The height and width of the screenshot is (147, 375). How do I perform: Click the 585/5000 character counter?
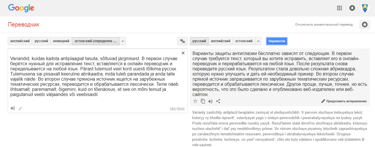tap(177, 109)
